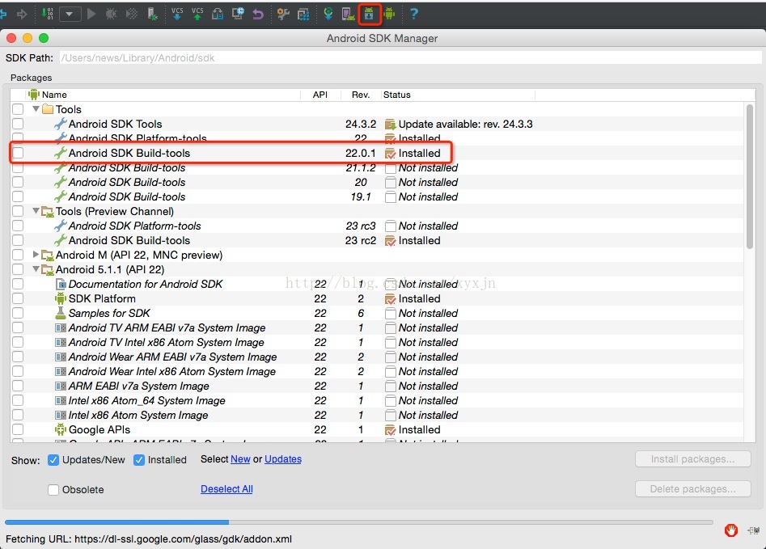Check Tools folder group checkbox
This screenshot has height=549, width=766.
click(18, 109)
